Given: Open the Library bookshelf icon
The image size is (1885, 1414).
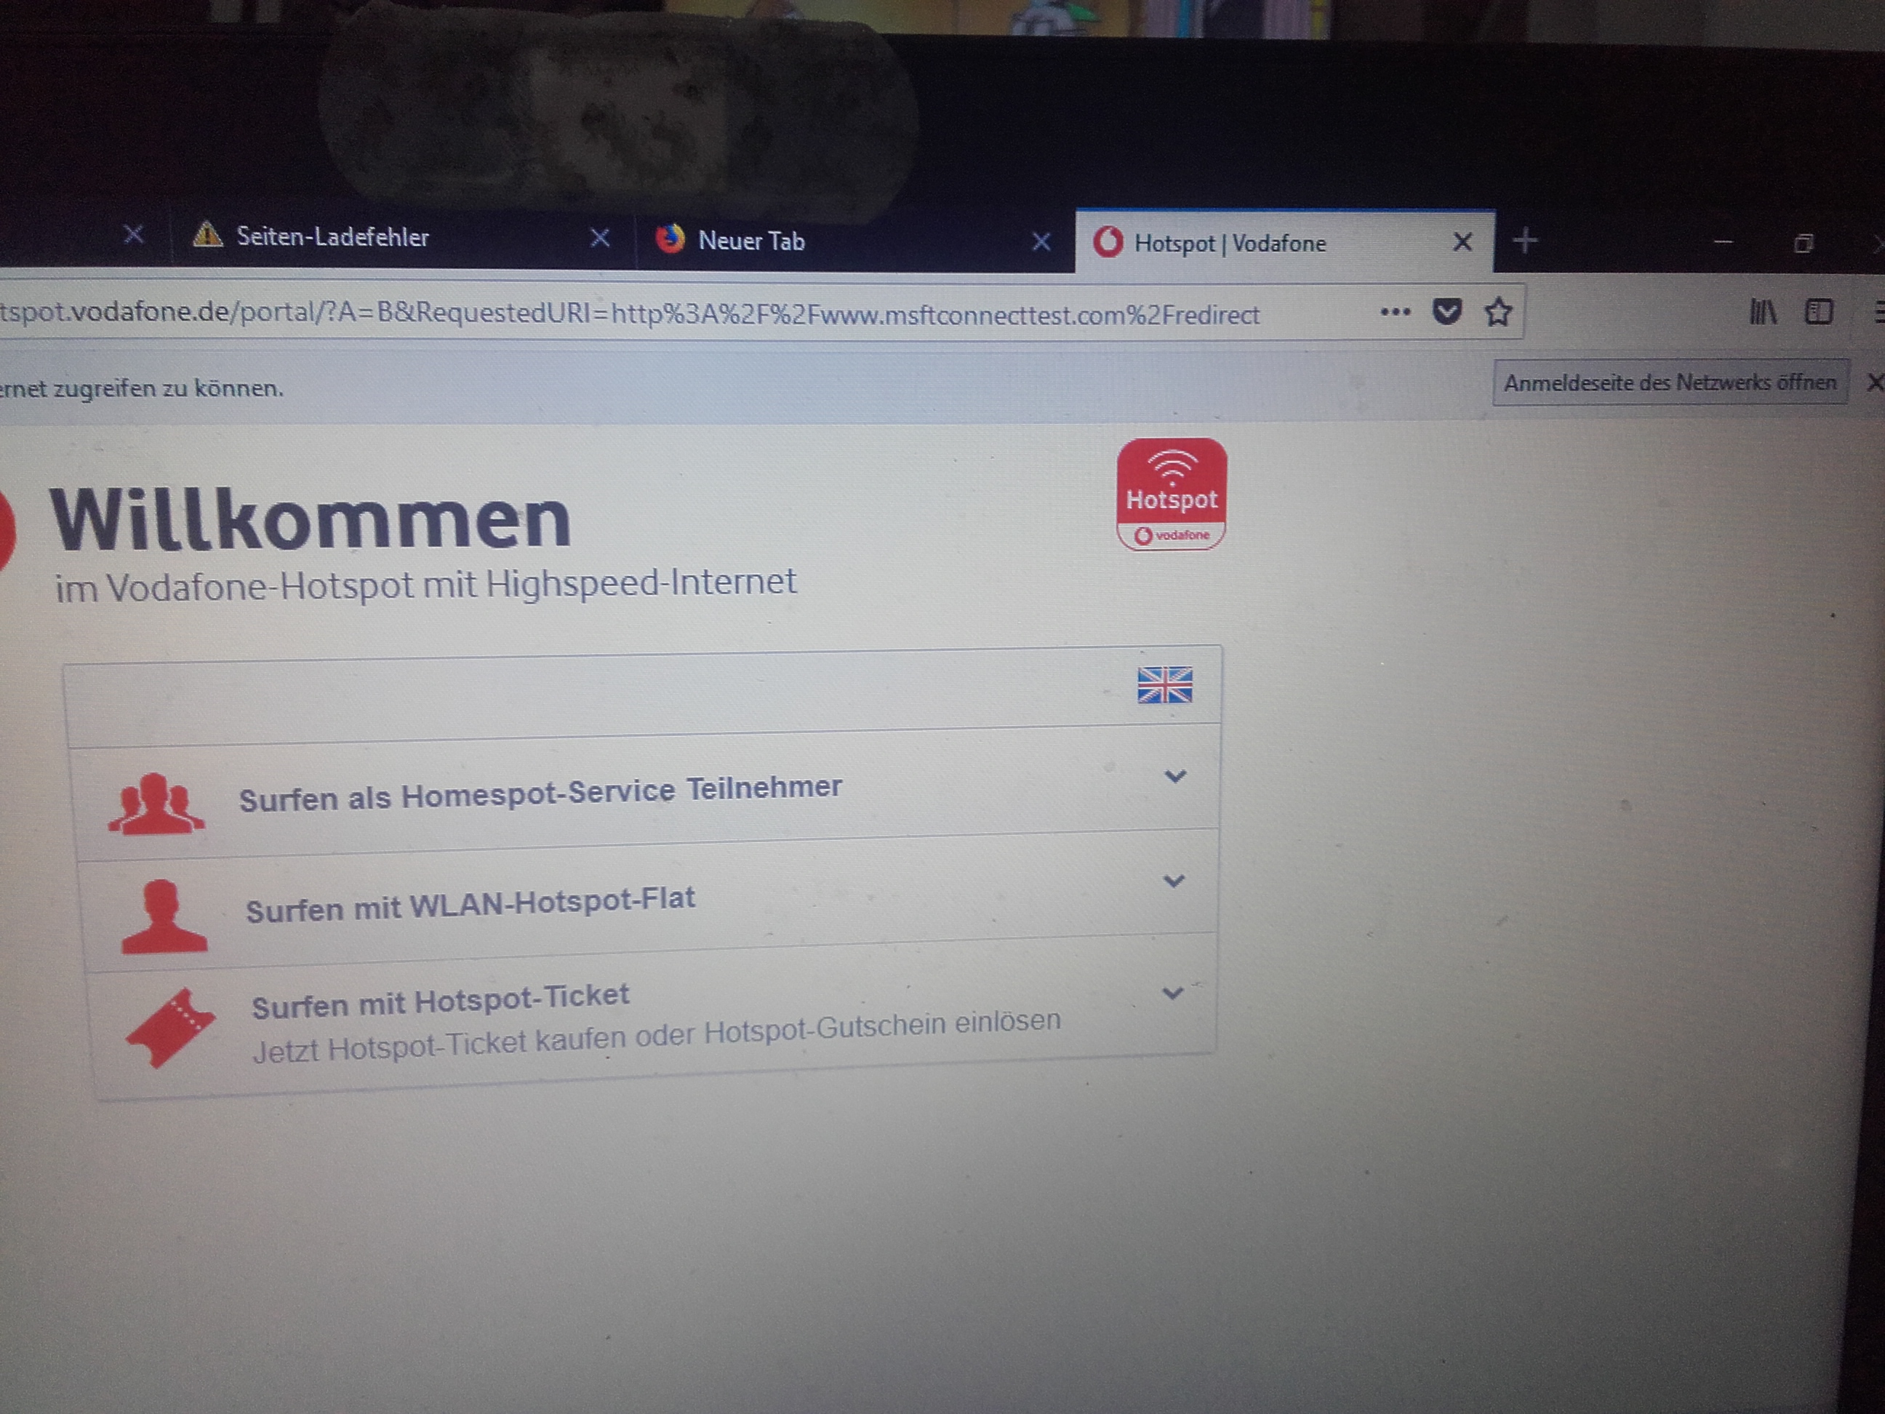Looking at the screenshot, I should point(1762,312).
